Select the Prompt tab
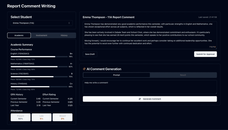The image size is (228, 130). tap(116, 75)
